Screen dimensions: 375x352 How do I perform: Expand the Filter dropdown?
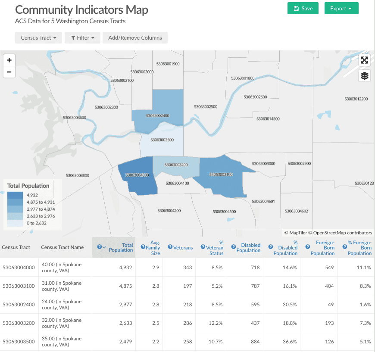(x=82, y=38)
